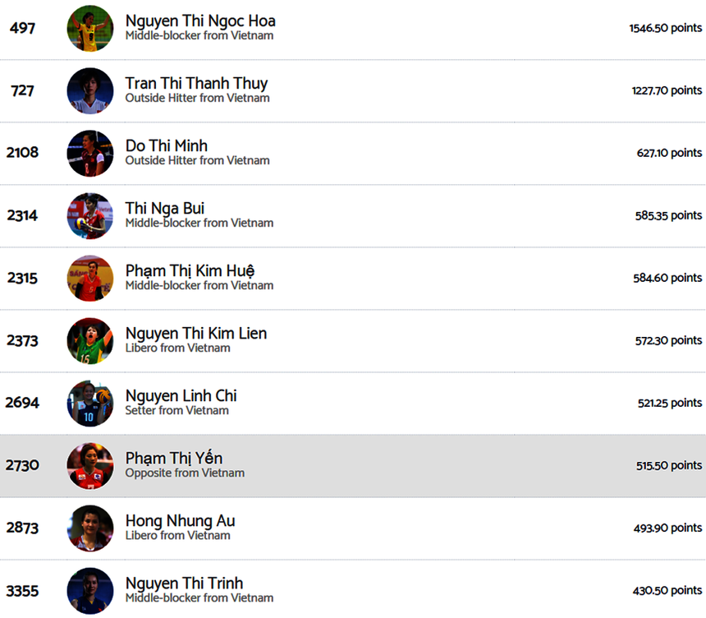
Task: Click the Phạm Thị Kim Huệ name
Action: coord(190,270)
